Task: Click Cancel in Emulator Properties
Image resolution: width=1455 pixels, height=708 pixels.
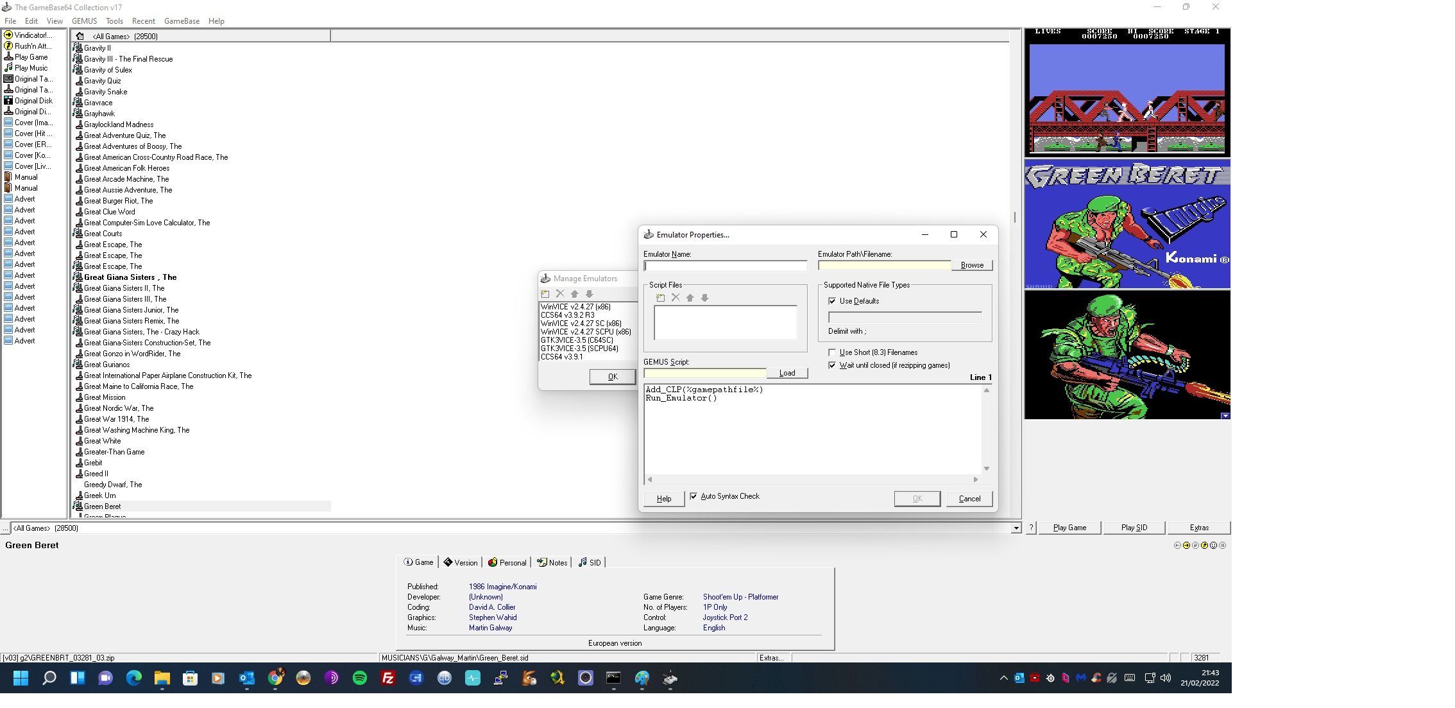Action: point(969,499)
